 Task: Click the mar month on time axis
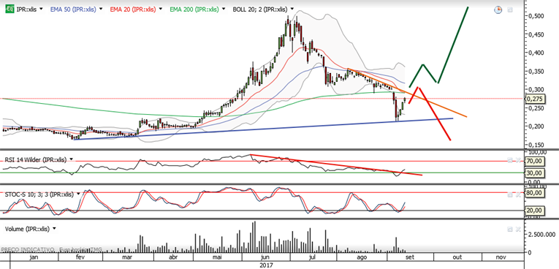tap(127, 257)
